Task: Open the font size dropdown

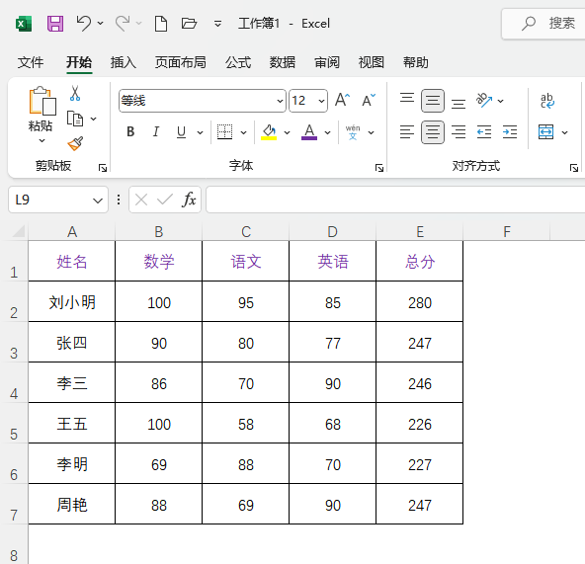Action: [321, 101]
